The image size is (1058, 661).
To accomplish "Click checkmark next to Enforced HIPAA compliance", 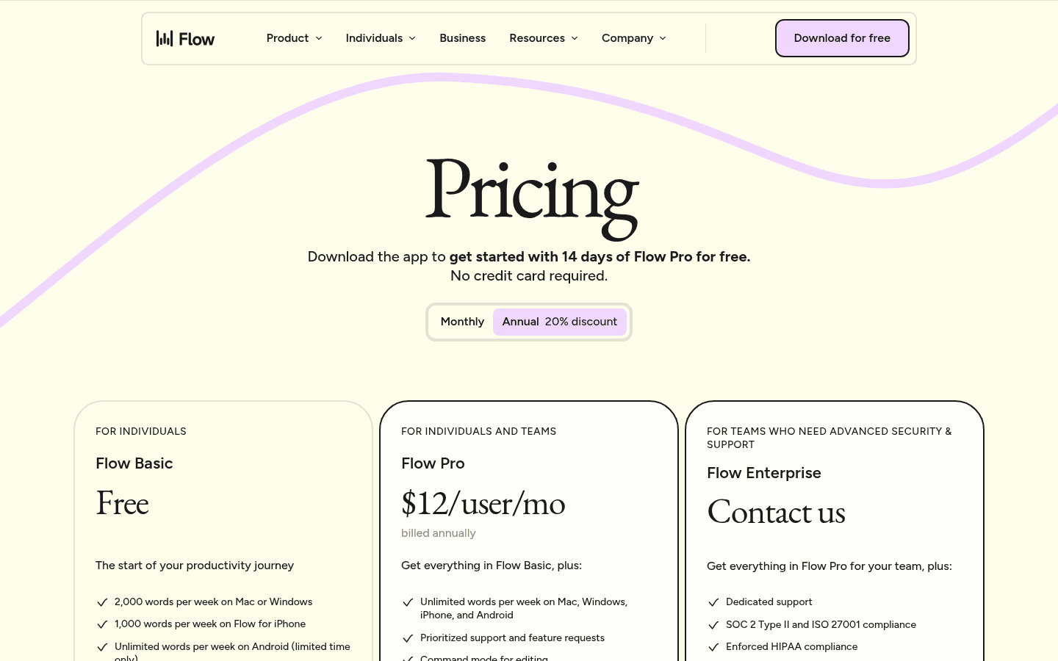I will (x=713, y=647).
